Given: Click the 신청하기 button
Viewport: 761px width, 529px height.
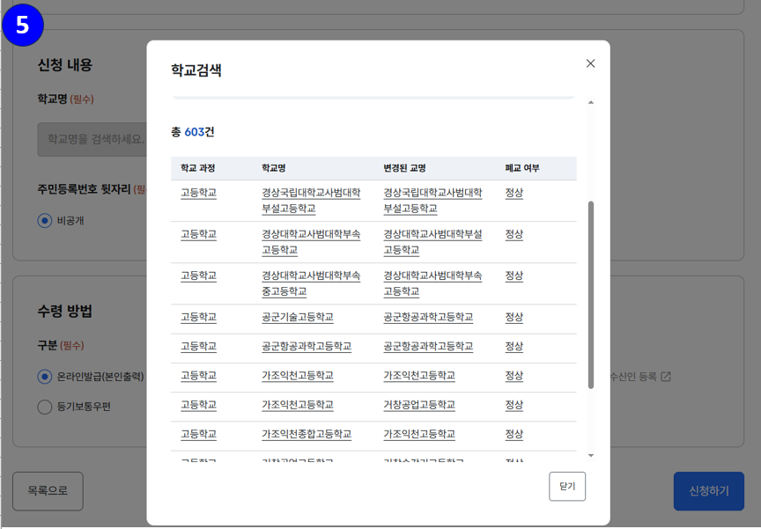Looking at the screenshot, I should coord(708,490).
